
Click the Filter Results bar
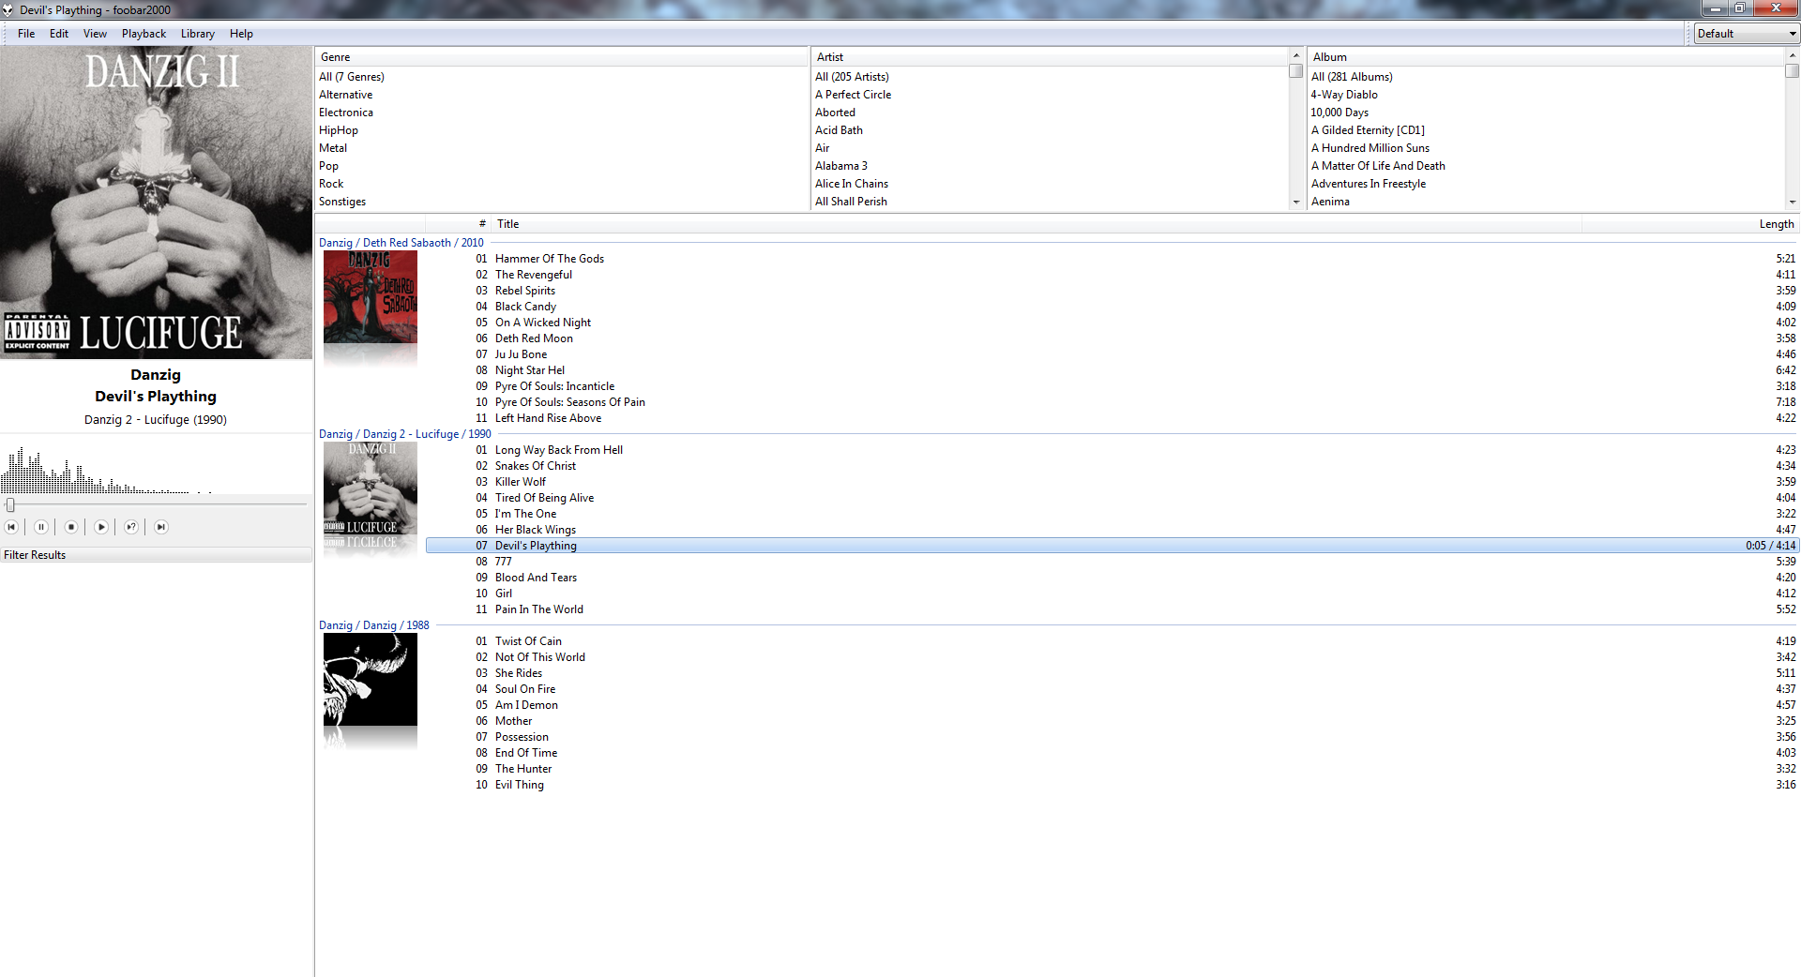coord(156,555)
